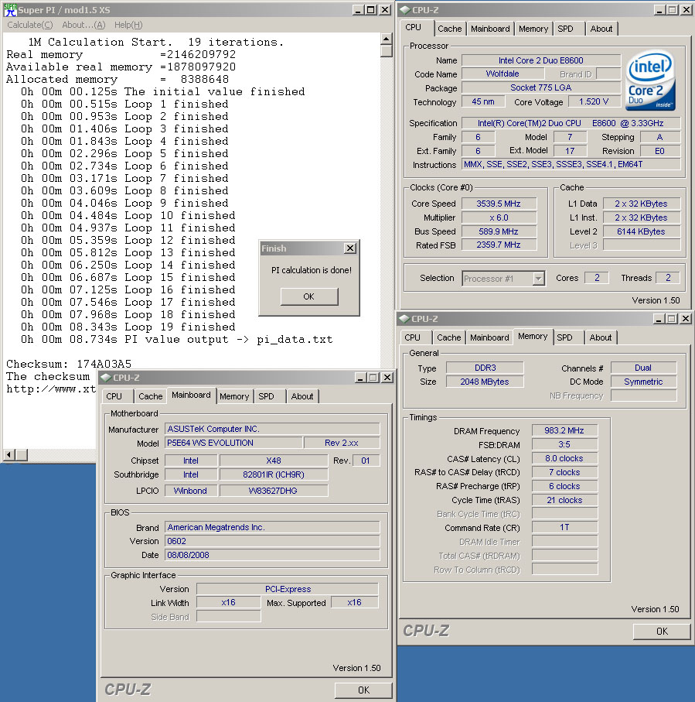Screen dimensions: 695x702
Task: Click the Multiplier value x 6.0
Action: [499, 217]
